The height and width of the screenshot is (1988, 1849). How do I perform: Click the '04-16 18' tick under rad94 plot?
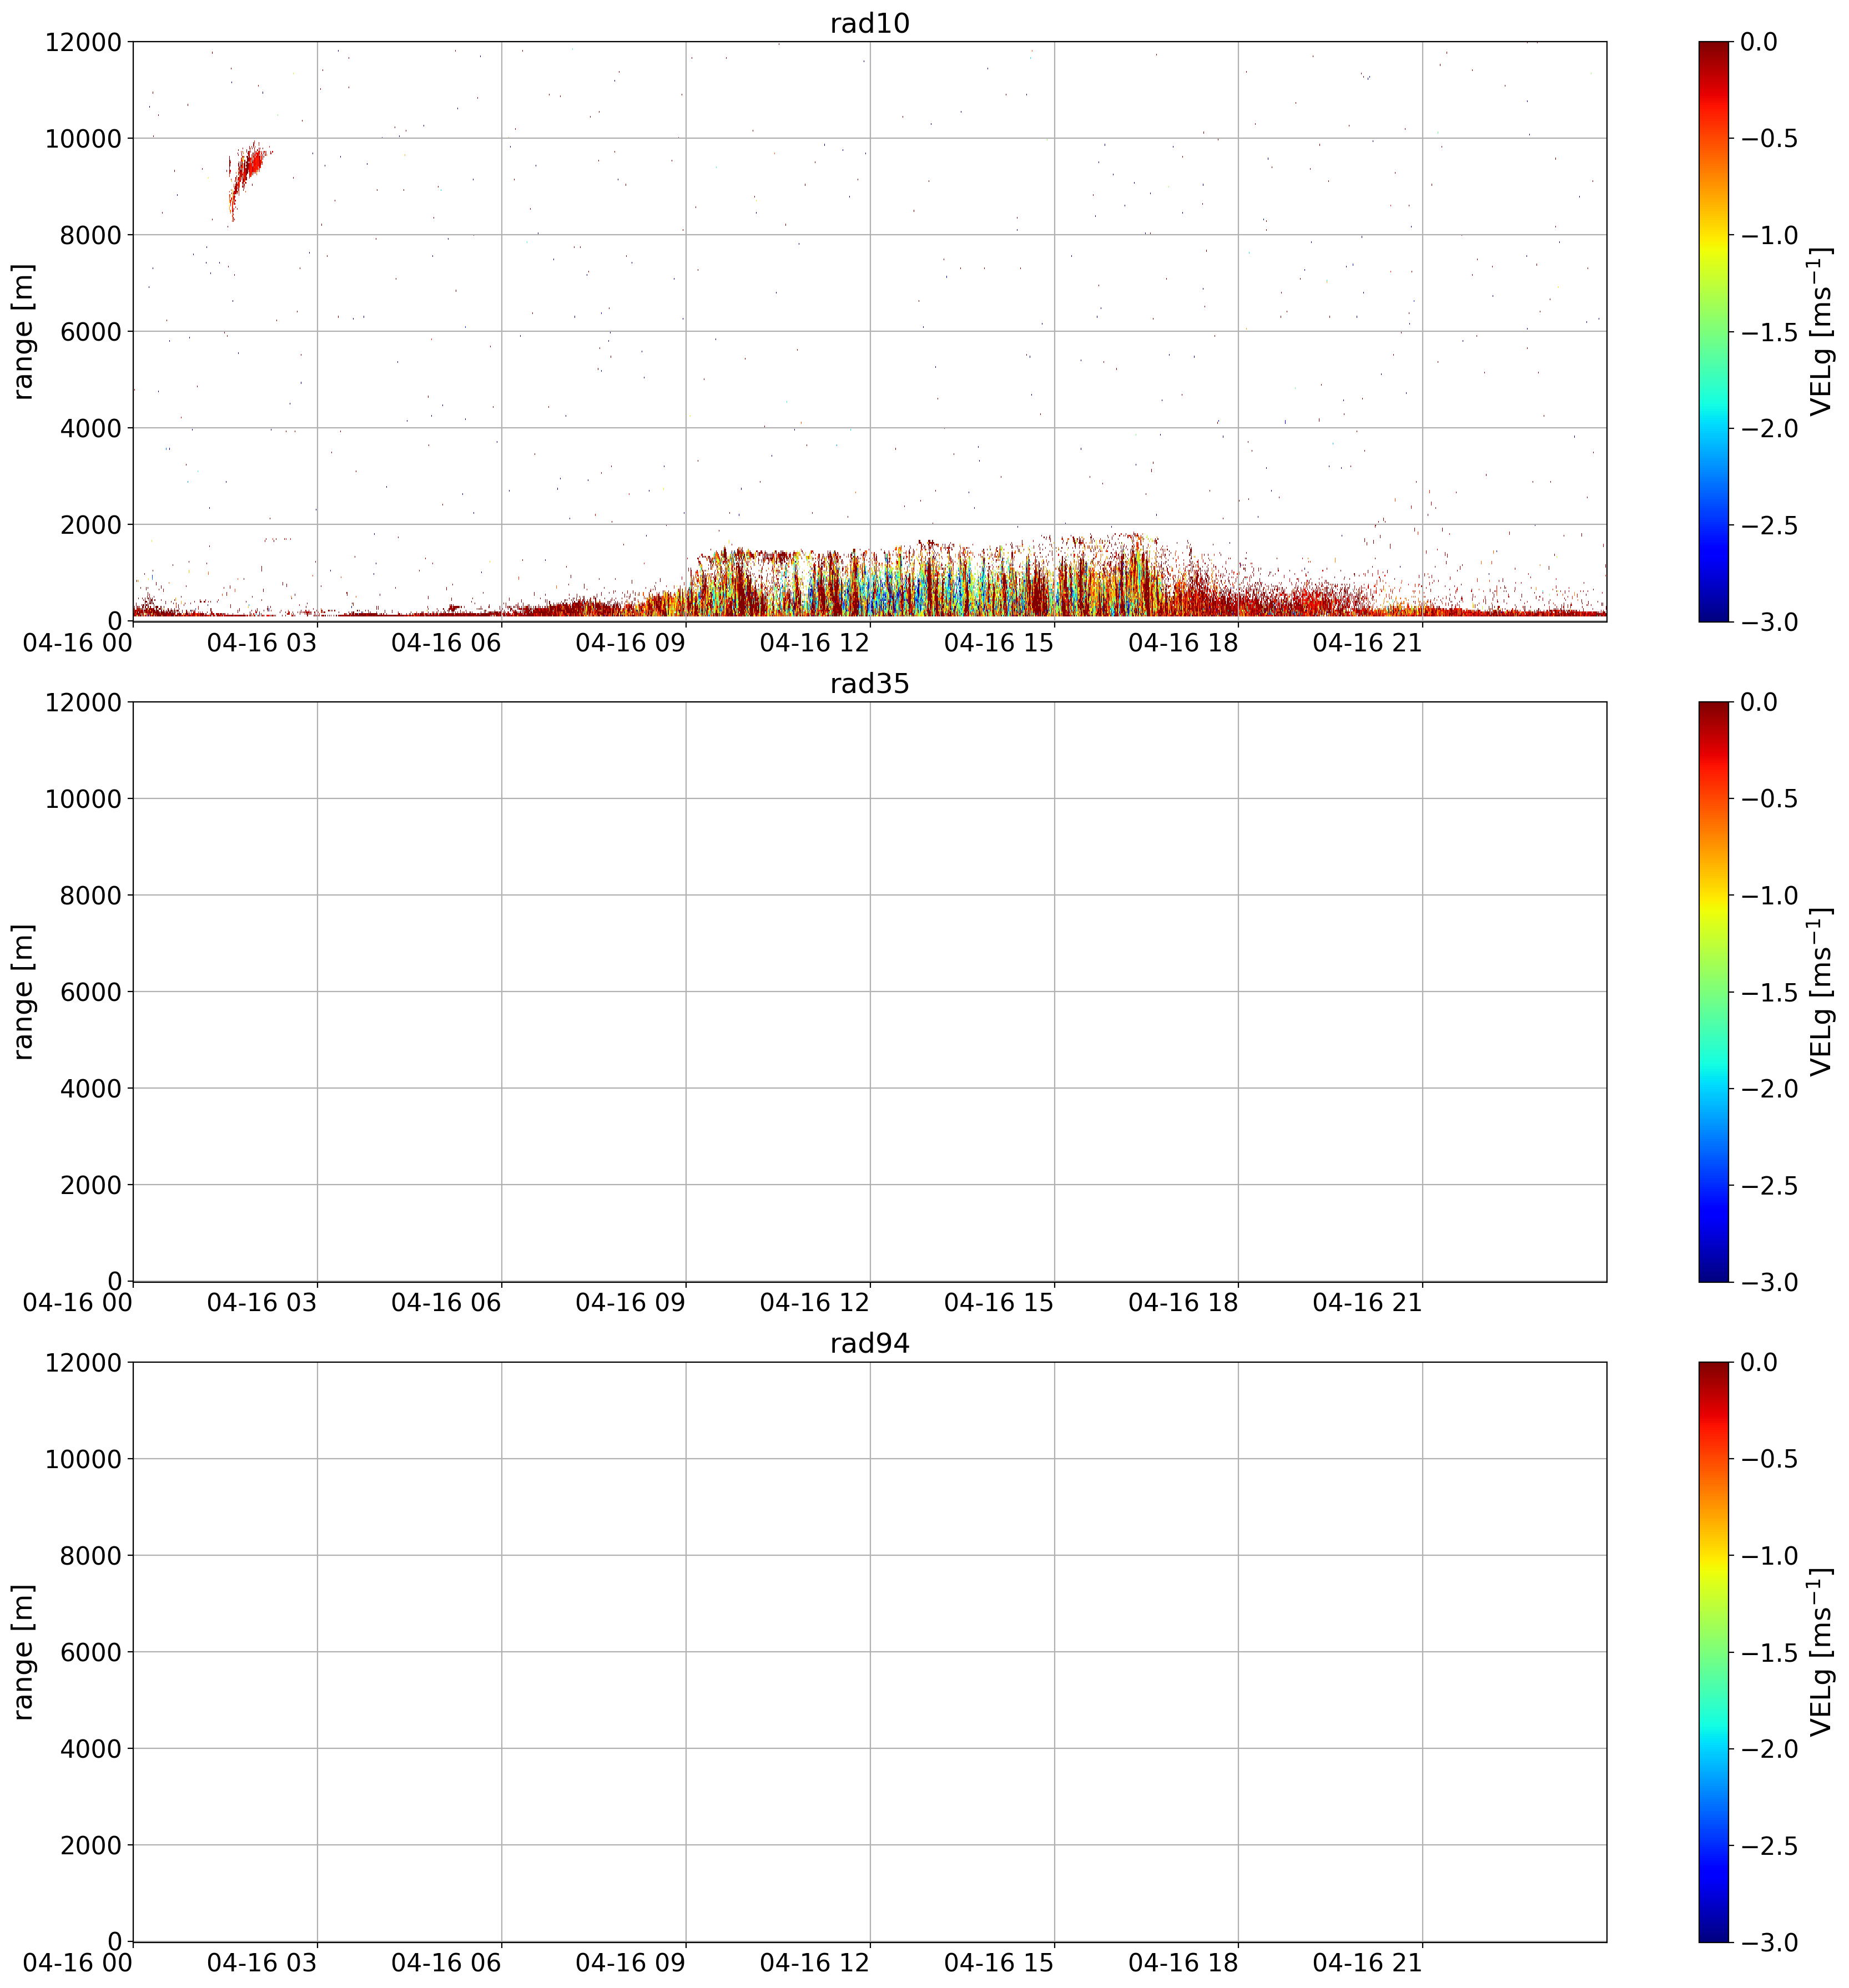pos(1183,1963)
